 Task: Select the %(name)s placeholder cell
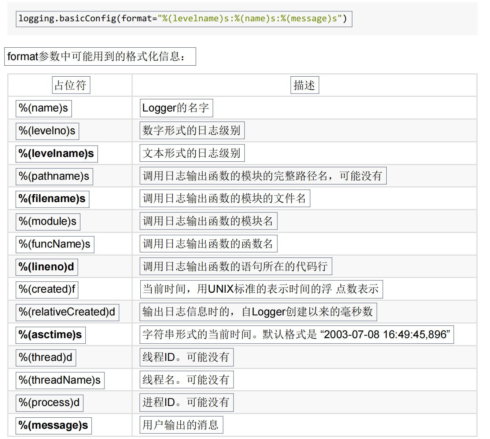(44, 108)
